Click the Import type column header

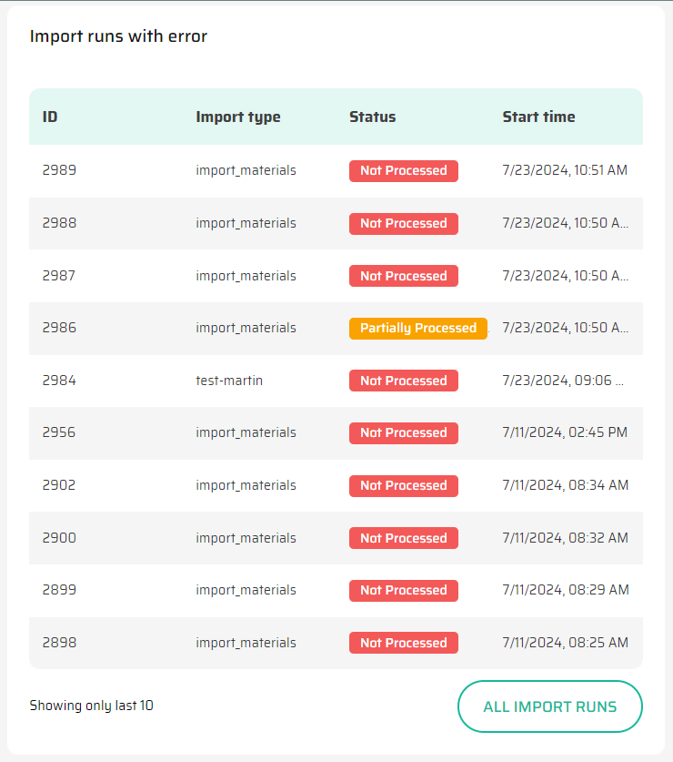point(238,117)
